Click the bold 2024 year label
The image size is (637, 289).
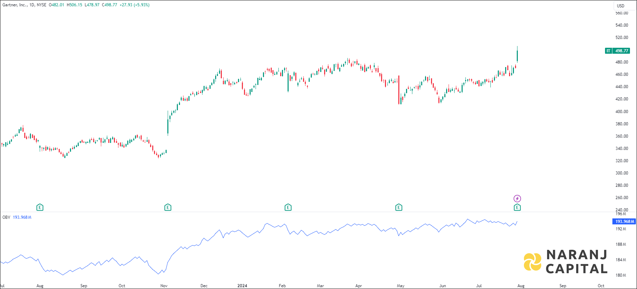[242, 286]
